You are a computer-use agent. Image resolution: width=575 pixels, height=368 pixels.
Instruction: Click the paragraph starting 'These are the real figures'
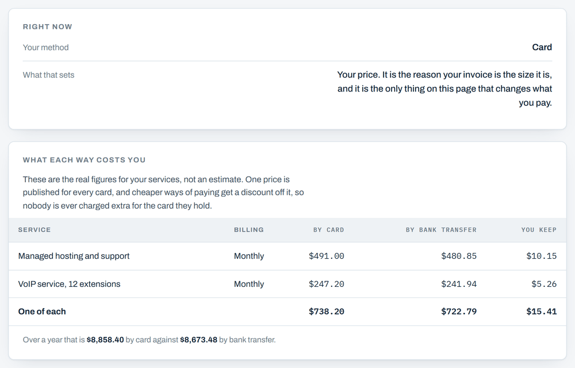(x=163, y=193)
